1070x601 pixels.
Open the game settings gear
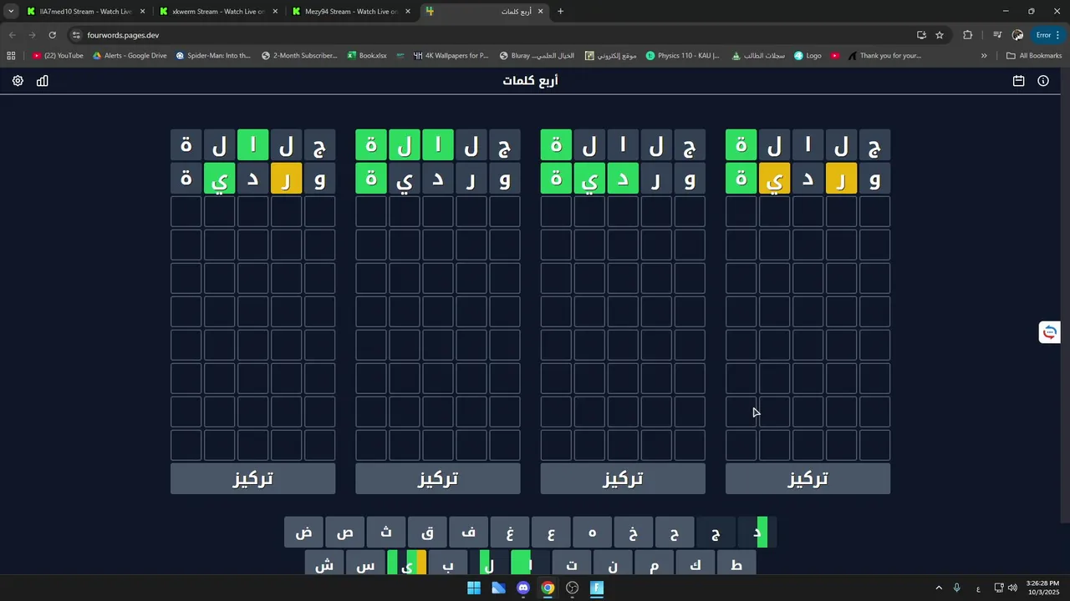pos(18,81)
